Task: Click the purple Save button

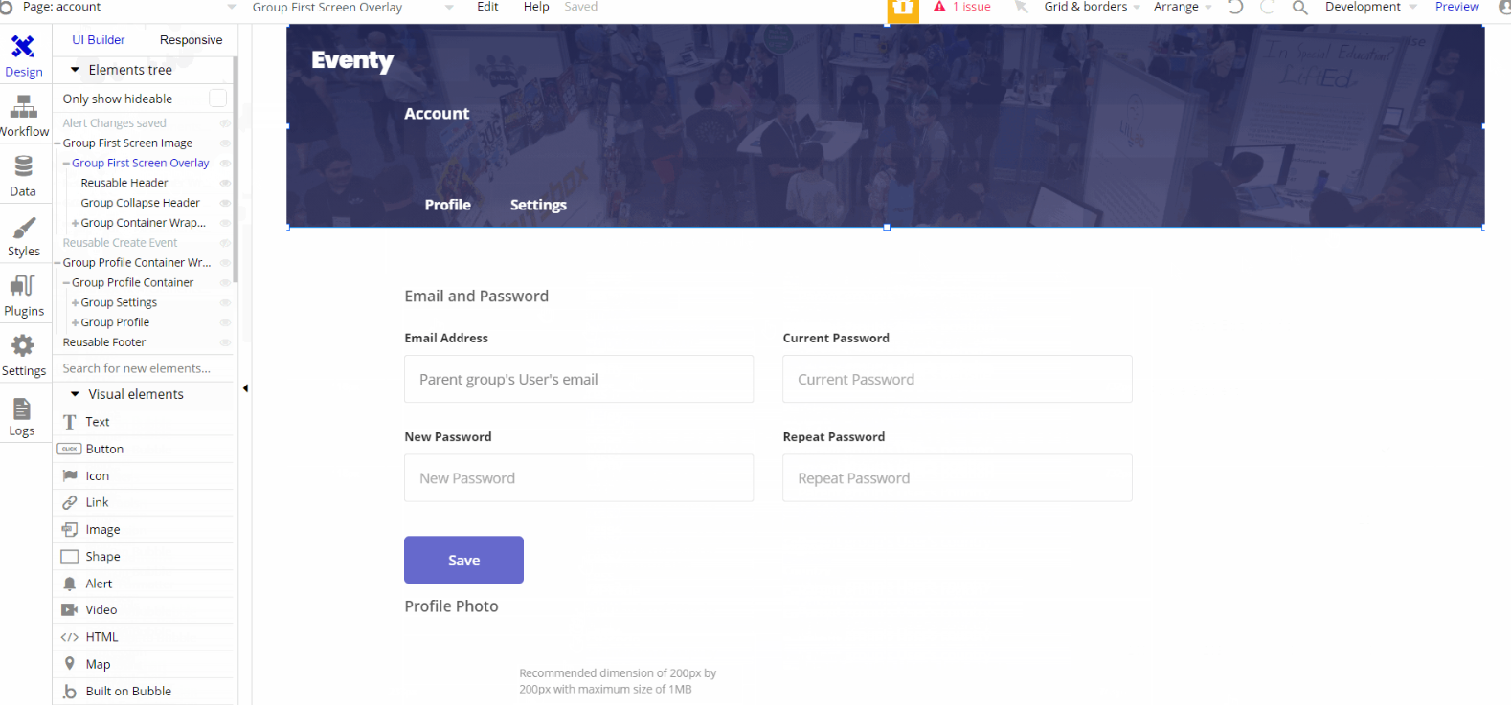Action: (463, 560)
